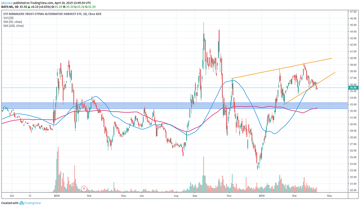The height and width of the screenshot is (207, 360).
Task: Click the '13' date axis label
Action: pos(30,196)
